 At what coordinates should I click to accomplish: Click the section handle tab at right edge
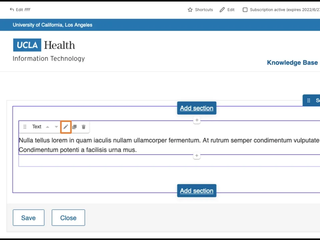pyautogui.click(x=312, y=100)
